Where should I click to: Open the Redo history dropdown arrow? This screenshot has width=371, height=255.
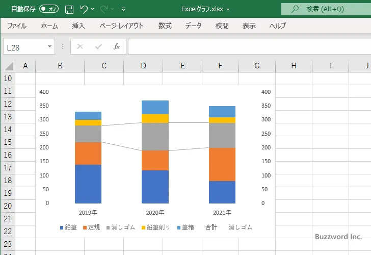[113, 9]
